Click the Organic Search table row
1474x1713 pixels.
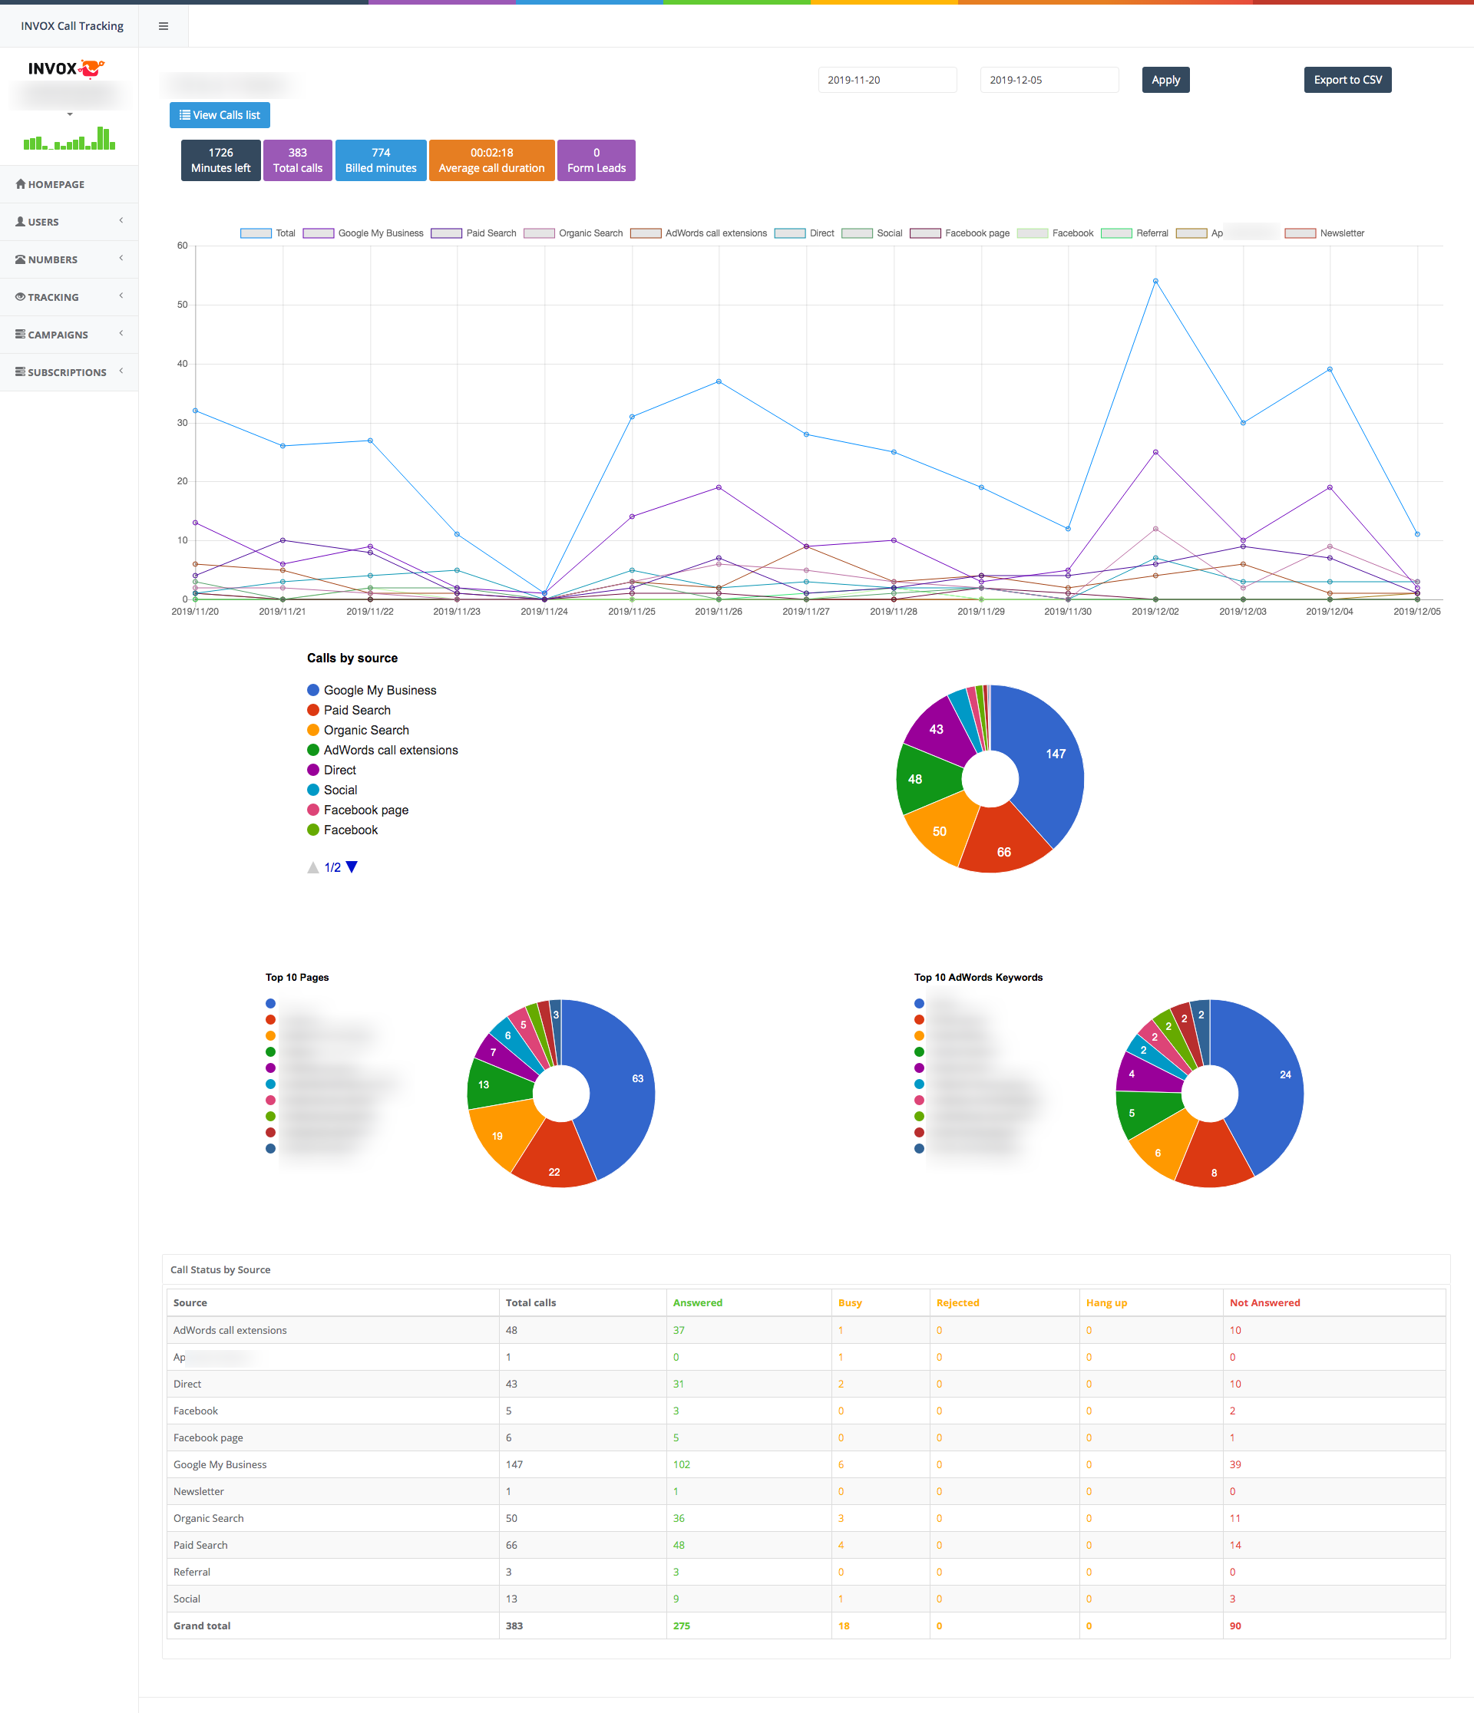[x=805, y=1518]
